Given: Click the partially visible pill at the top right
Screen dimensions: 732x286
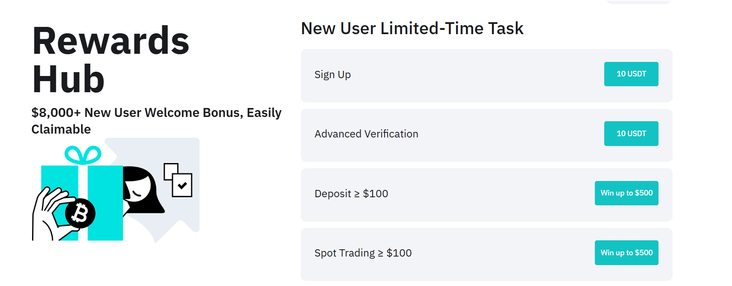Looking at the screenshot, I should (638, 2).
